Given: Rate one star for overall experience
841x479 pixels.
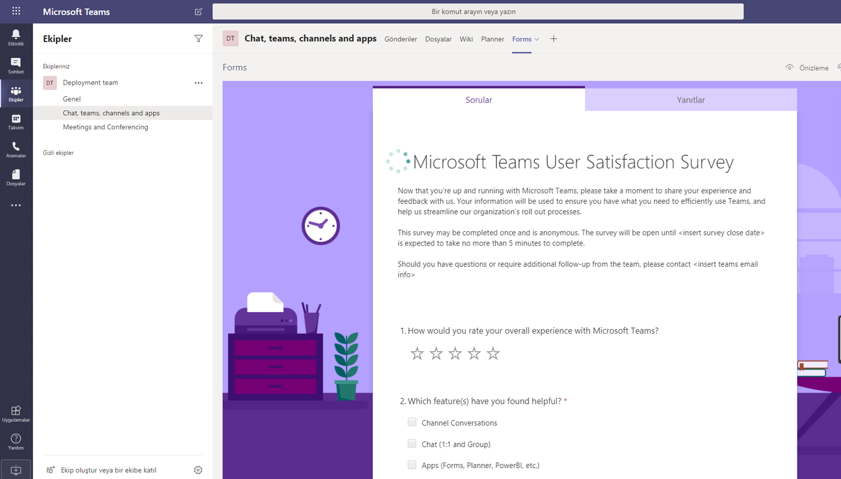Looking at the screenshot, I should (x=417, y=353).
